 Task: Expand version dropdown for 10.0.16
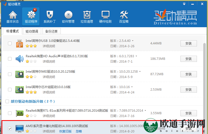(x=132, y=87)
